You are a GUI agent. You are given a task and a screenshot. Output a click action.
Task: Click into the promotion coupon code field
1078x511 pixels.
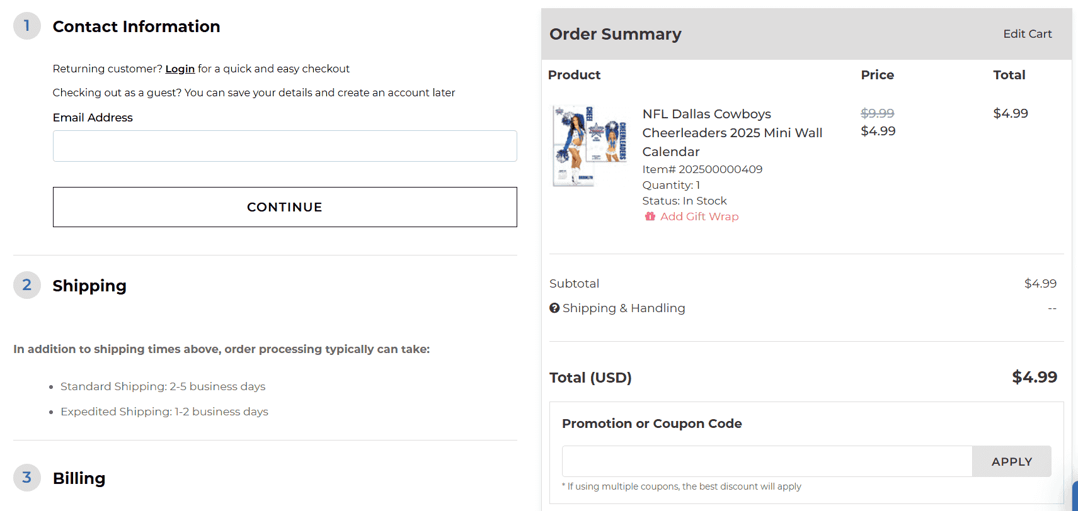pyautogui.click(x=767, y=461)
